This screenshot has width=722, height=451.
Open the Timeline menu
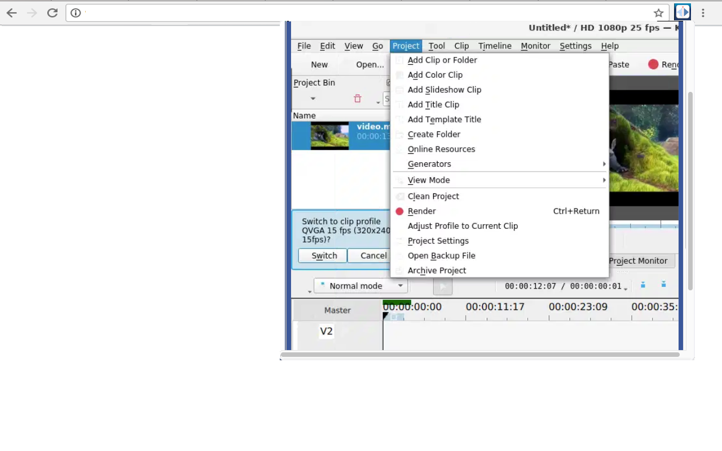pyautogui.click(x=495, y=46)
